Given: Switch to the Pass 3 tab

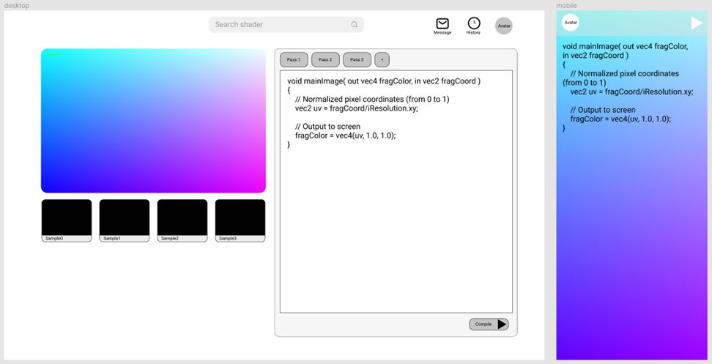Looking at the screenshot, I should click(x=357, y=59).
